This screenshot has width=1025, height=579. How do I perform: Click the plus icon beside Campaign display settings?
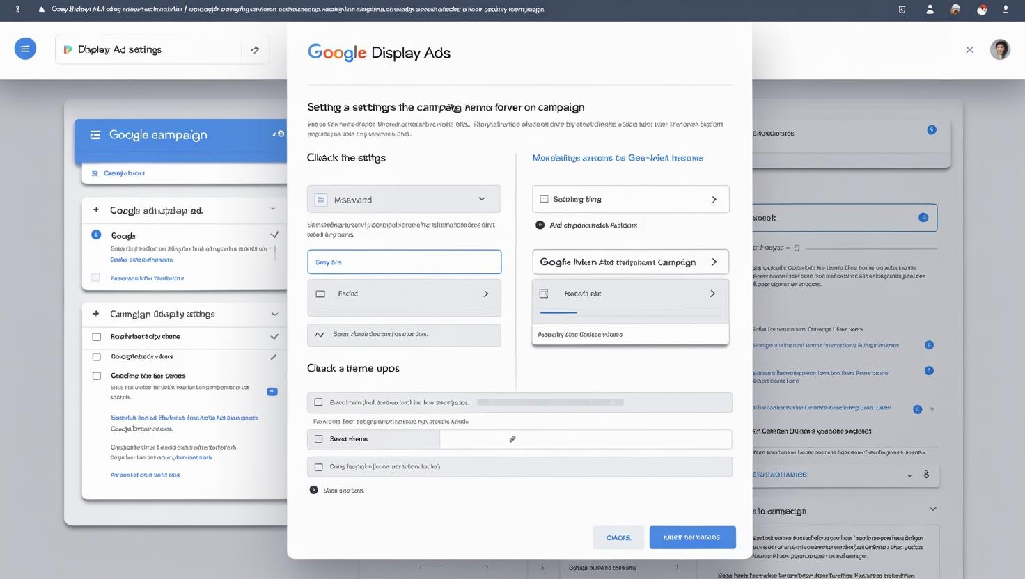click(x=96, y=314)
